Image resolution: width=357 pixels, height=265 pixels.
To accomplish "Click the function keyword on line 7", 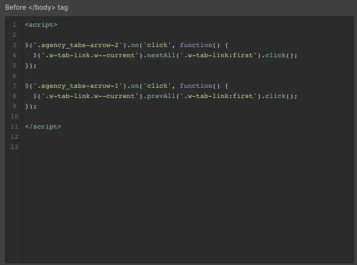I will pos(196,86).
